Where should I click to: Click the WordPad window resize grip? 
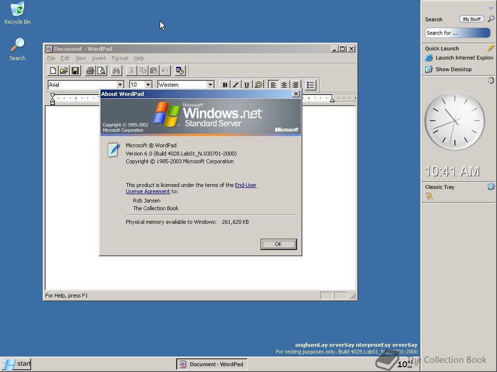353,296
